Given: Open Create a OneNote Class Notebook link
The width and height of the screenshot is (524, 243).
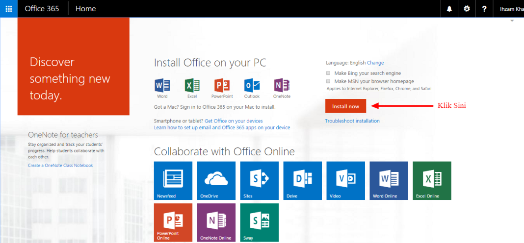Looking at the screenshot, I should click(x=60, y=166).
